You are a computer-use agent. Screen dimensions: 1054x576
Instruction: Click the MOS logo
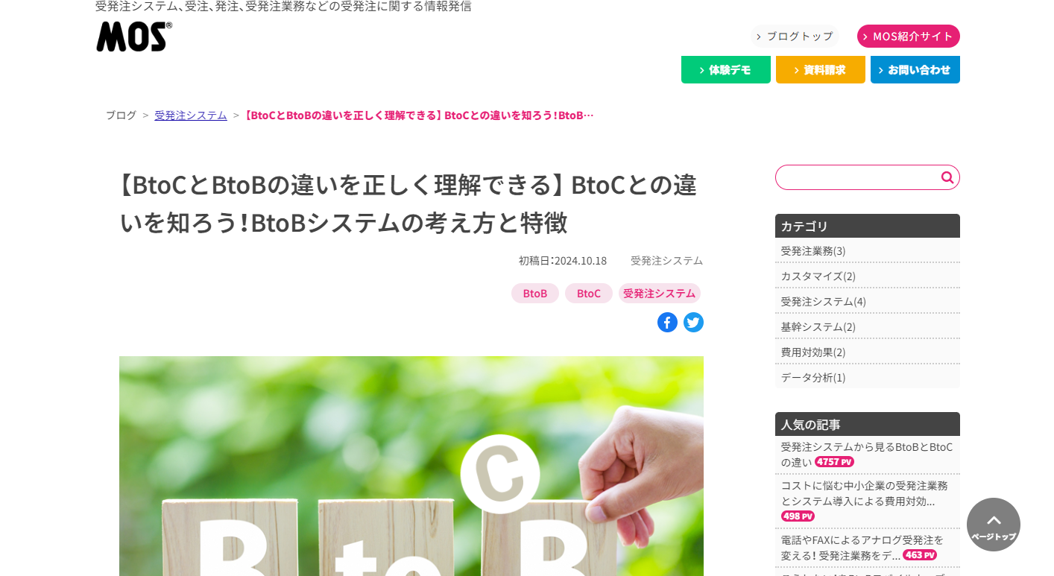tap(134, 37)
